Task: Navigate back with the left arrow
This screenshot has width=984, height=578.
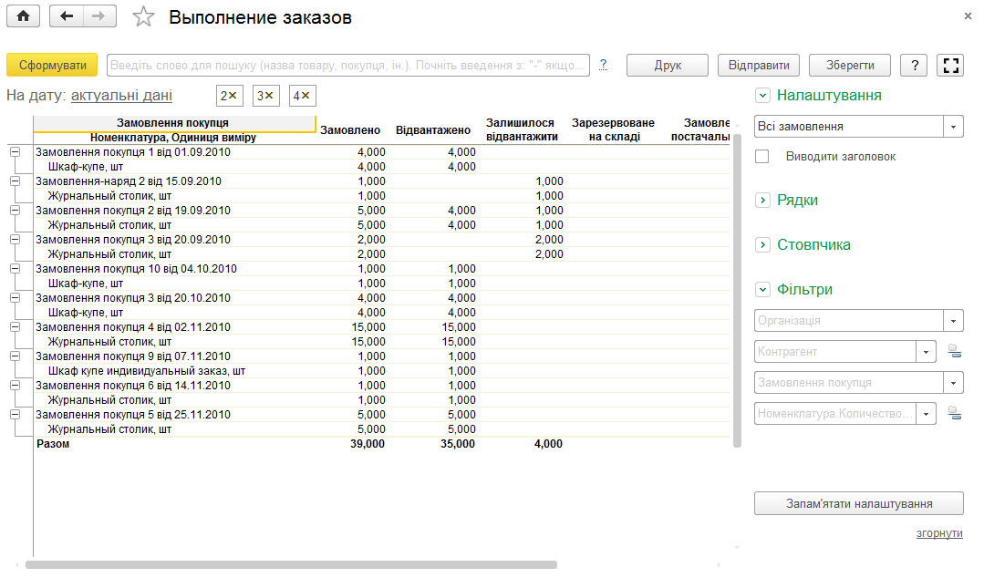Action: click(x=67, y=16)
